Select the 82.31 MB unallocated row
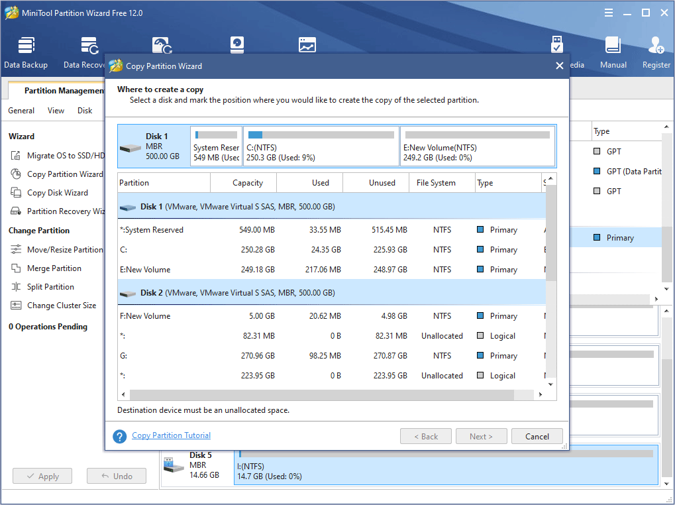675x505 pixels. 332,336
